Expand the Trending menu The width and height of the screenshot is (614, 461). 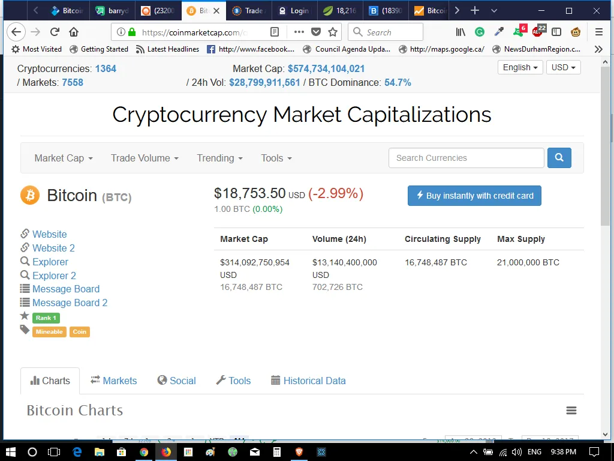[219, 158]
